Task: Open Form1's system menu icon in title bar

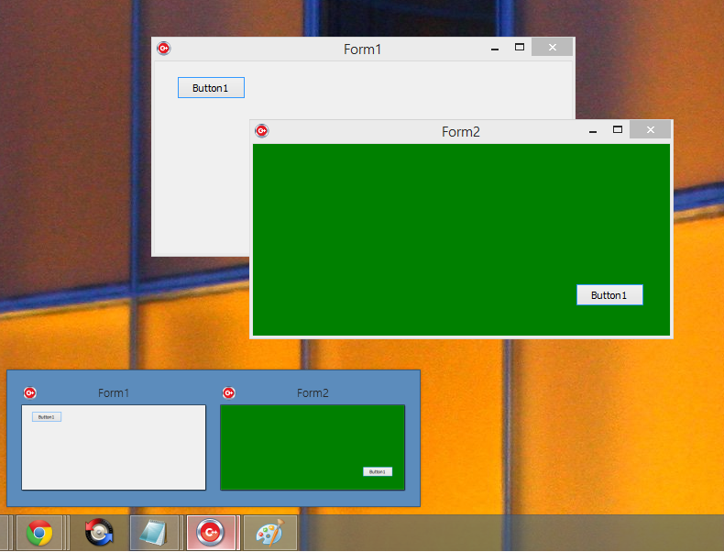Action: (163, 49)
